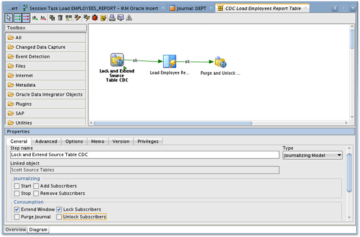Viewport: 360px width, 237px height.
Task: Select the arrow pointer tool
Action: [8, 18]
